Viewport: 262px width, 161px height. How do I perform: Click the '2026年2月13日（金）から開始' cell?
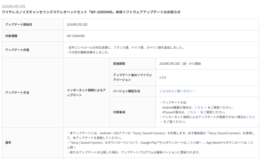pos(207,64)
